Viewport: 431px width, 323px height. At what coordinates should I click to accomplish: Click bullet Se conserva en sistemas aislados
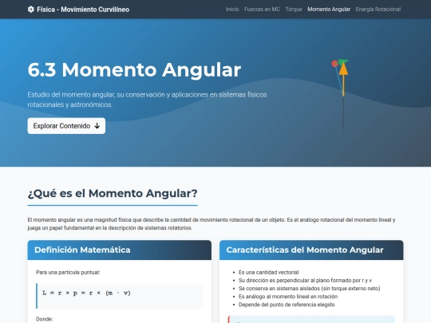(309, 289)
